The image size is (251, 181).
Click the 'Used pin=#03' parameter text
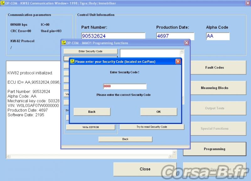click(x=51, y=31)
